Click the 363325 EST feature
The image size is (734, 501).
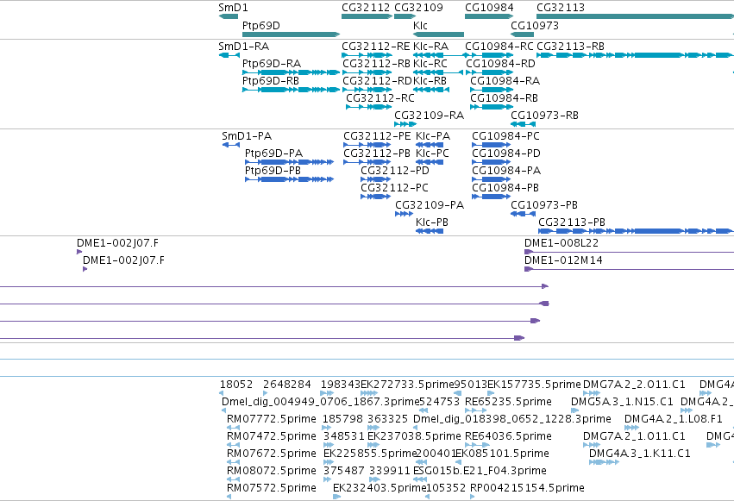(373, 428)
